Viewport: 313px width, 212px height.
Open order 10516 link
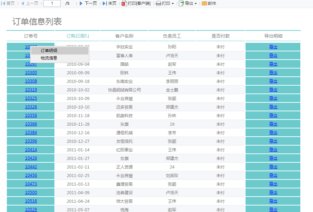tap(31, 201)
